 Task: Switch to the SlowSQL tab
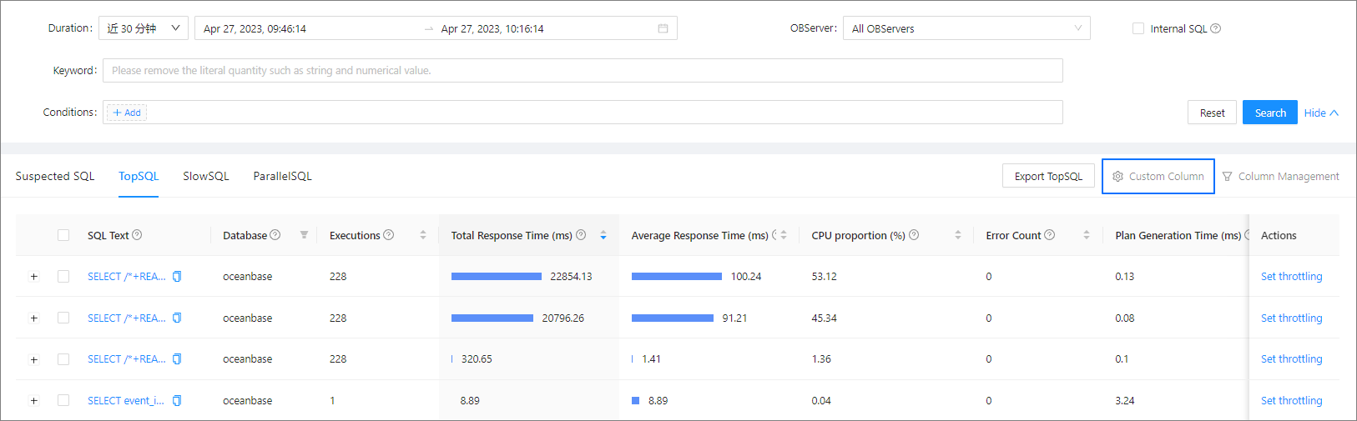(205, 176)
